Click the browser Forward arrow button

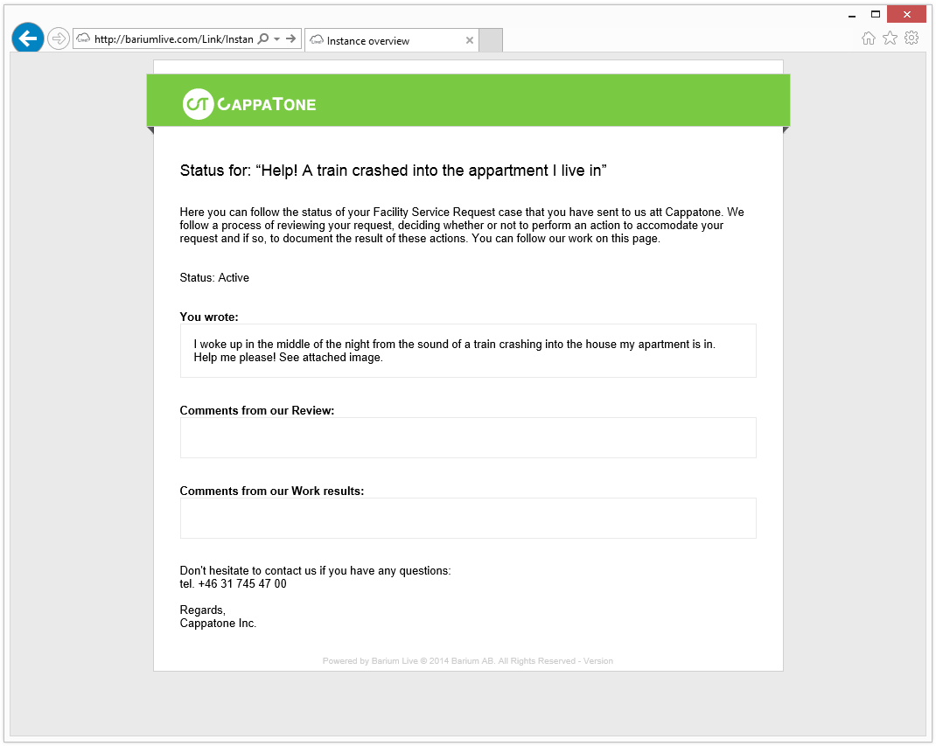(x=59, y=38)
